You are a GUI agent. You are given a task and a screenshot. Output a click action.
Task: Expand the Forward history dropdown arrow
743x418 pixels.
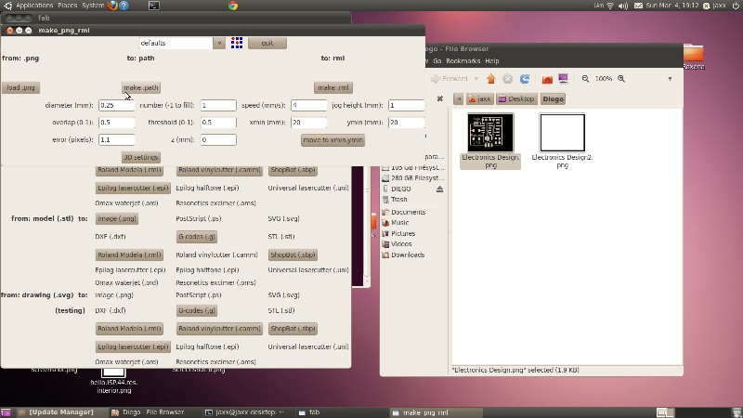(476, 79)
